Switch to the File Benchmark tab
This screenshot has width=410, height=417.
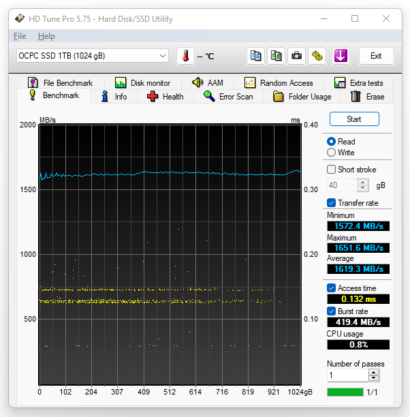point(61,82)
